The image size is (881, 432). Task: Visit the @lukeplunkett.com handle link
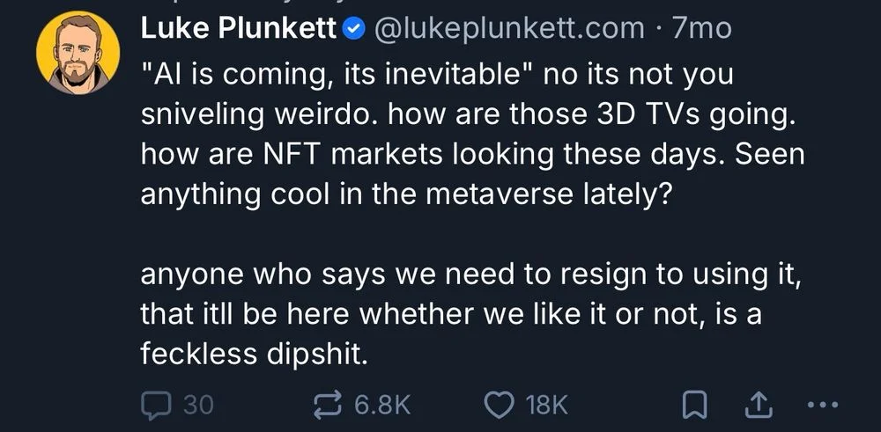509,29
